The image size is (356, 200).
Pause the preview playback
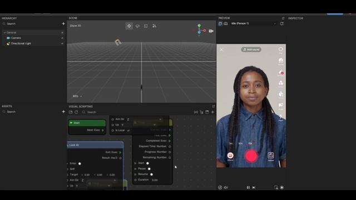click(x=248, y=188)
